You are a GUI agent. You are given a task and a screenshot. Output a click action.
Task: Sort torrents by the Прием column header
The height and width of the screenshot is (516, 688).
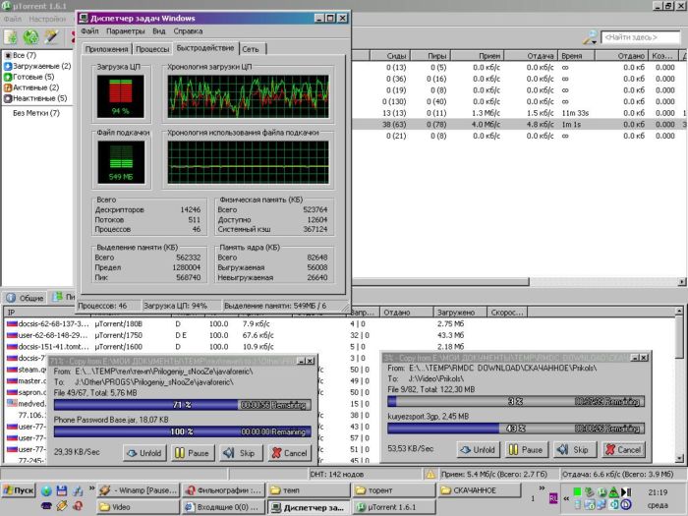tap(478, 56)
